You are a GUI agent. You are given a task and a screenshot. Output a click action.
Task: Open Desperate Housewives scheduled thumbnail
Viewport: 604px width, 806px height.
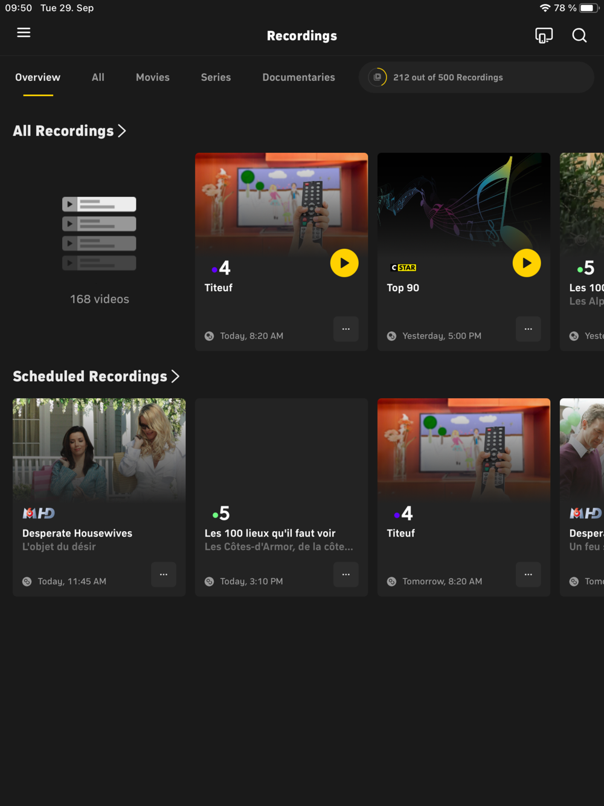(99, 450)
